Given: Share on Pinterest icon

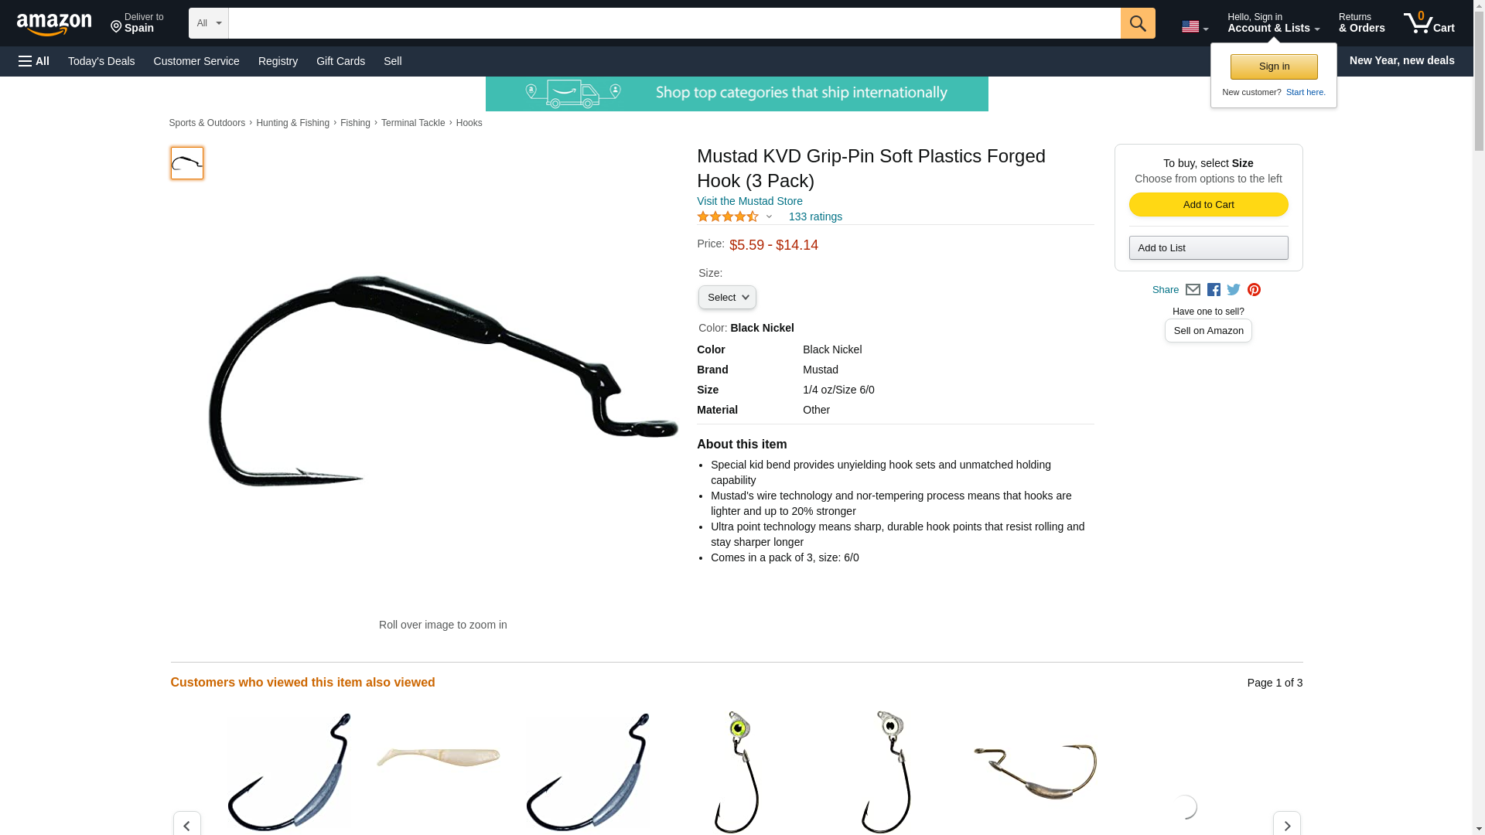Looking at the screenshot, I should (1254, 290).
